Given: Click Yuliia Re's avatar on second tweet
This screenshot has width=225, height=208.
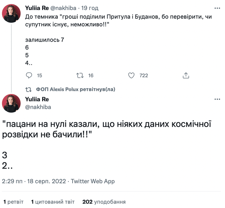Looking at the screenshot, I should [x=11, y=103].
